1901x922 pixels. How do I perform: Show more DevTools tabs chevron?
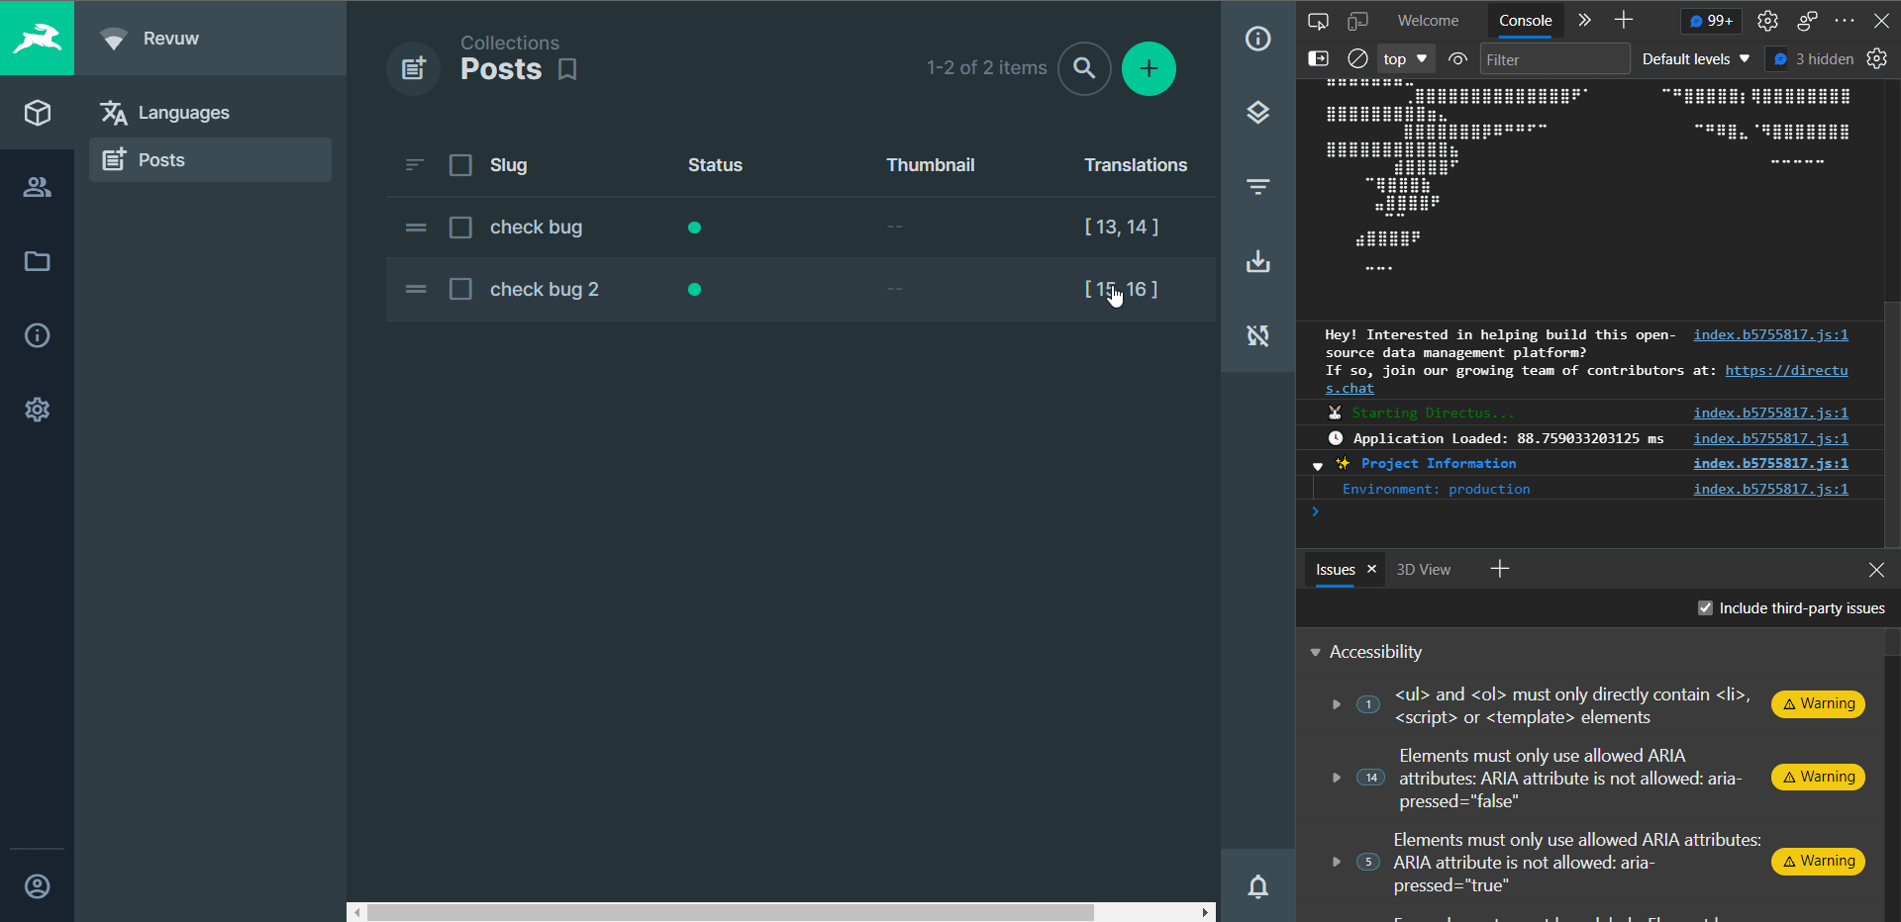coord(1584,21)
